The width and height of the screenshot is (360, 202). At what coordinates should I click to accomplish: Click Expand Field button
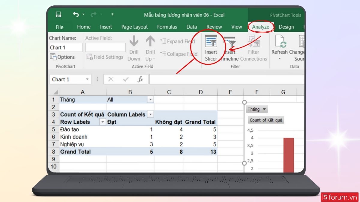click(x=178, y=42)
